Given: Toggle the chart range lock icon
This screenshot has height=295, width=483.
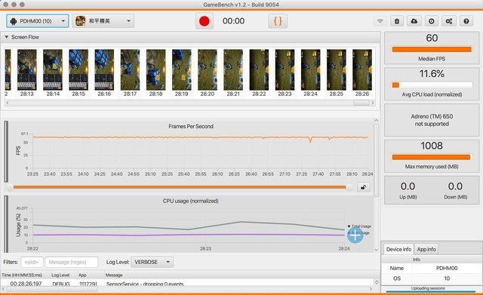Looking at the screenshot, I should (364, 187).
